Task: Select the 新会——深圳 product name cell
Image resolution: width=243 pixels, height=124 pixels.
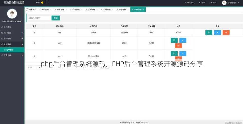Action: pyautogui.click(x=94, y=56)
